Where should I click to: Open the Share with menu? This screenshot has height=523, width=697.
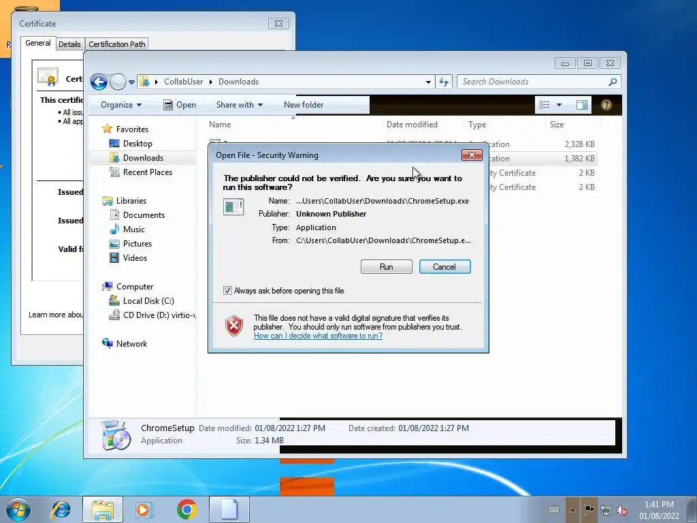click(x=240, y=105)
